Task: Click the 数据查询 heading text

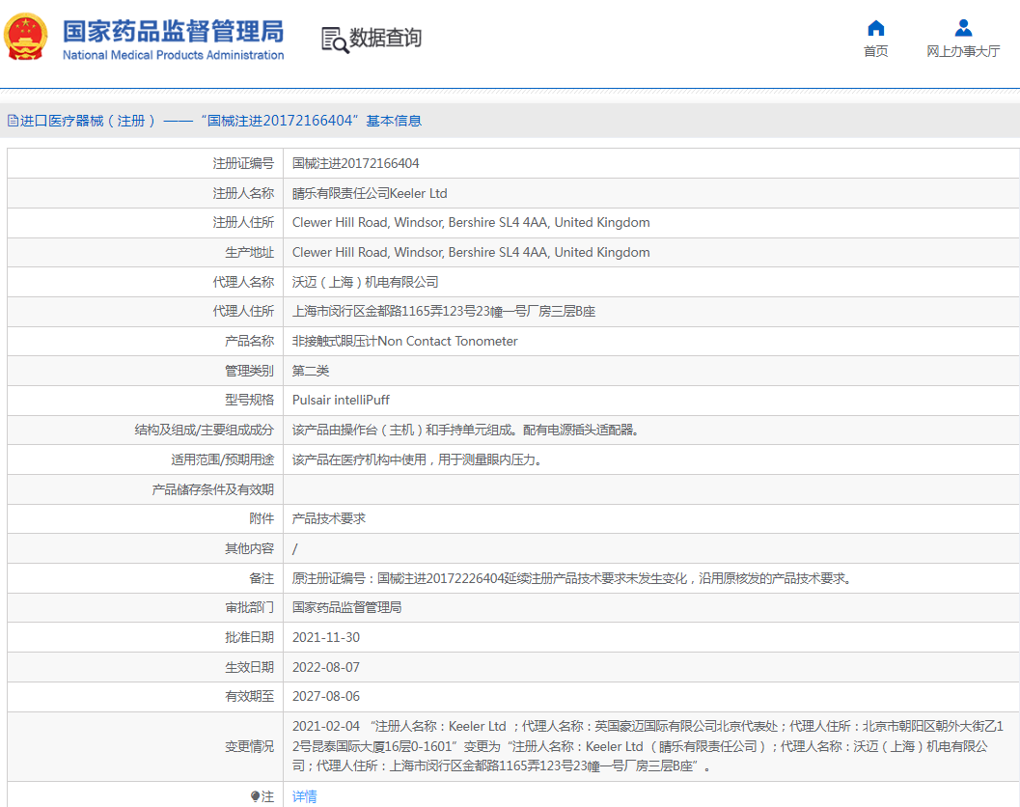Action: (385, 39)
